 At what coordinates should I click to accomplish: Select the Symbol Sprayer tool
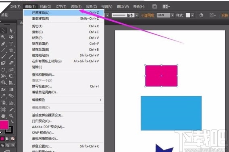pos(3,103)
